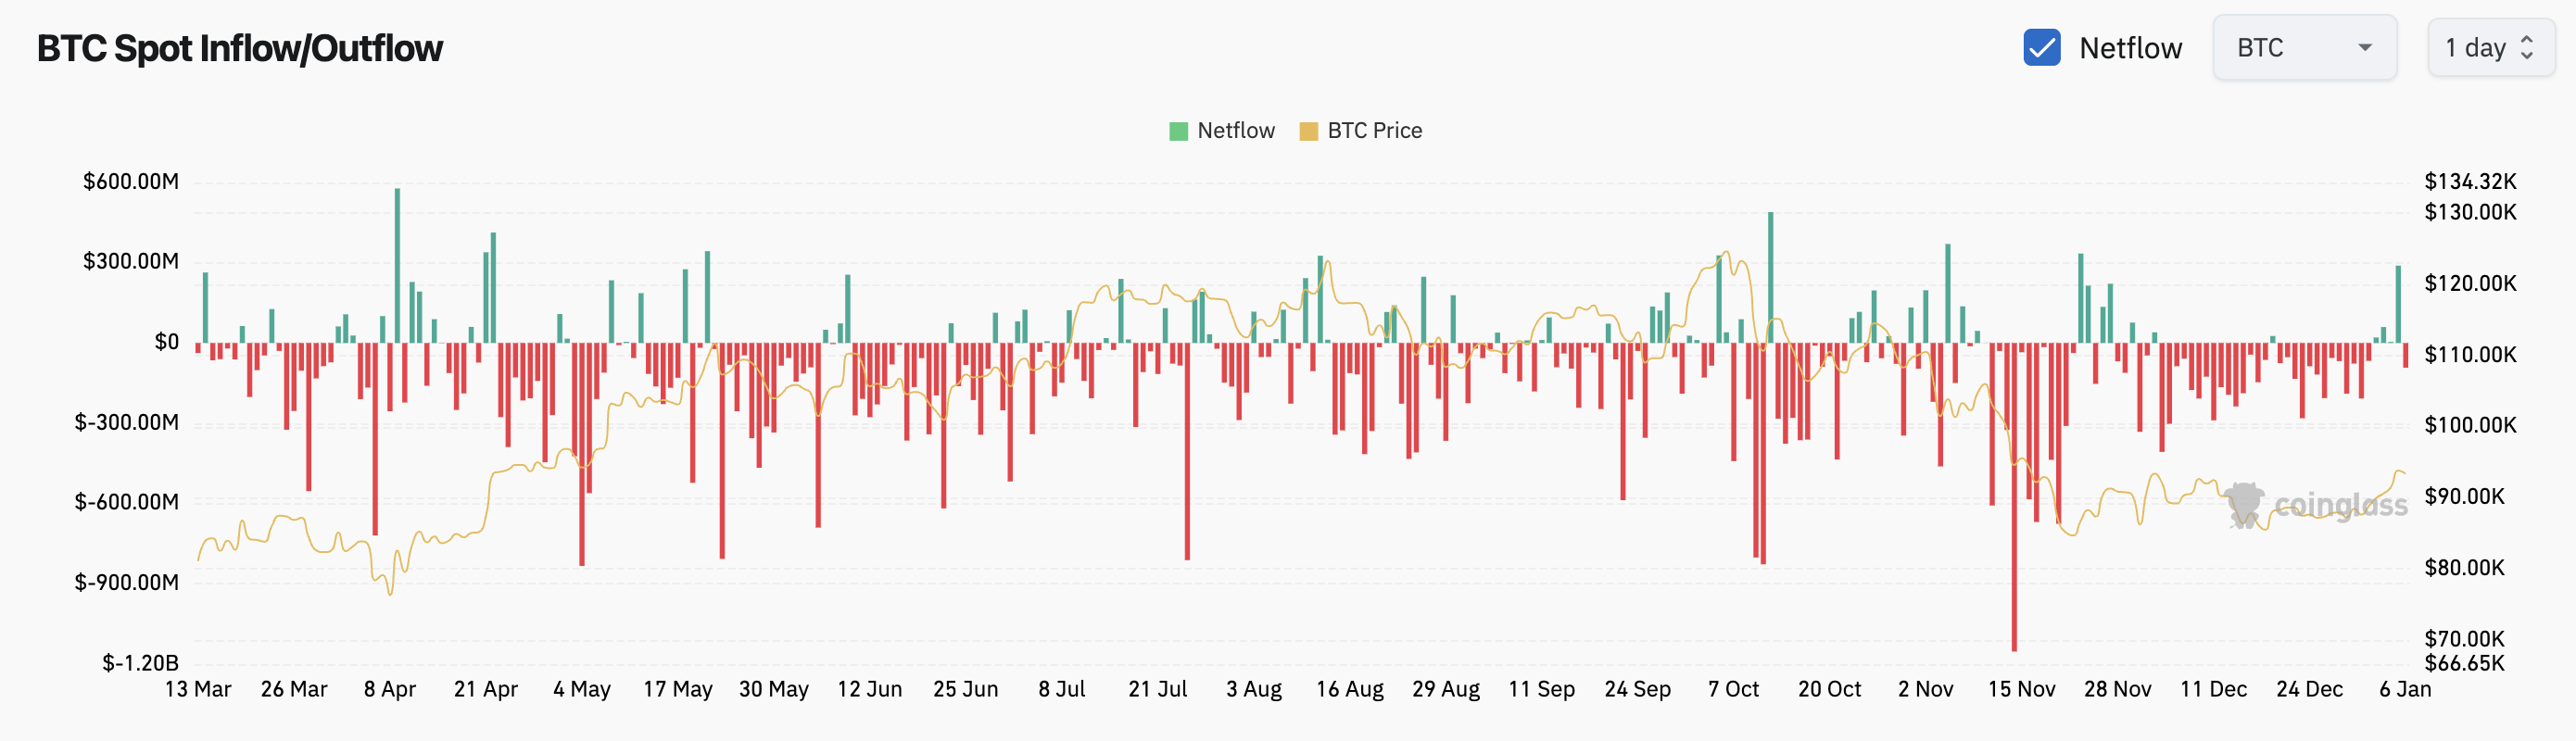
Task: Click the 13 Mar date axis label
Action: [198, 689]
